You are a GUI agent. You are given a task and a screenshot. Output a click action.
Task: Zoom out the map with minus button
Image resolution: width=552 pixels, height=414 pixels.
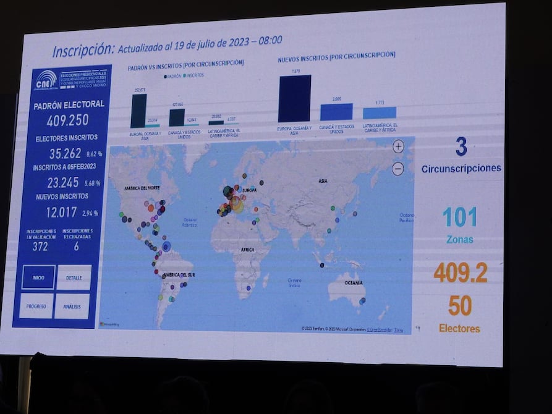point(397,168)
